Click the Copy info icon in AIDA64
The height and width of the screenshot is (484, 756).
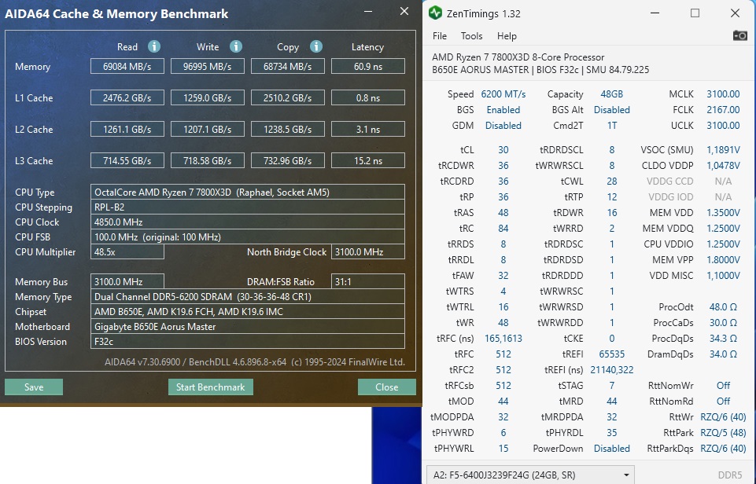pyautogui.click(x=316, y=46)
